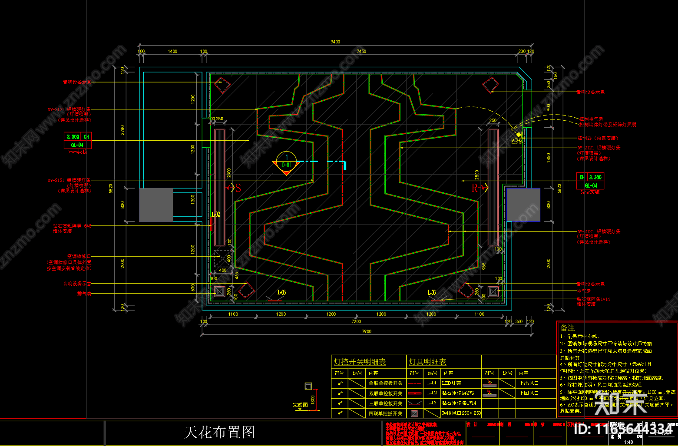The image size is (678, 446).
Task: Click the 1:40 scale text
Action: pyautogui.click(x=628, y=442)
